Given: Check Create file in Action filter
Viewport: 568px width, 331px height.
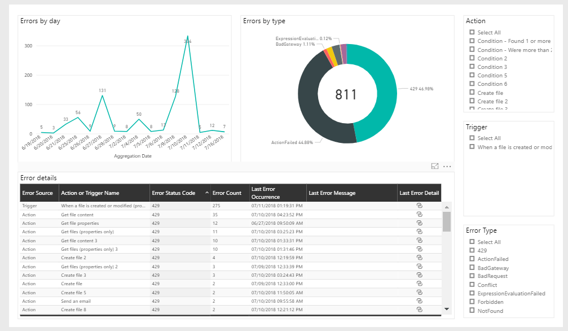Looking at the screenshot, I should (x=472, y=93).
